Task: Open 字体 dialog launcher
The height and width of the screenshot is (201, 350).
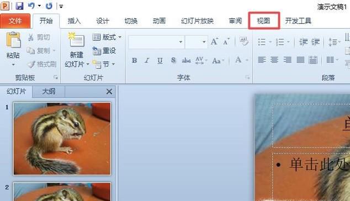Action: [247, 77]
